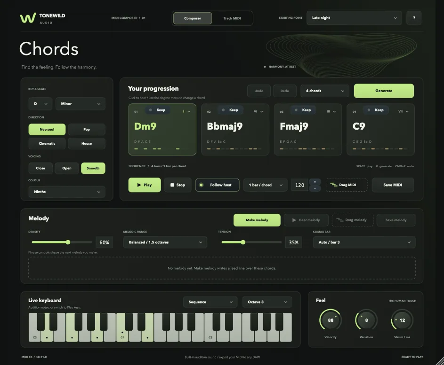This screenshot has height=365, width=444.
Task: Adjust the Variation knob
Action: [x=366, y=320]
